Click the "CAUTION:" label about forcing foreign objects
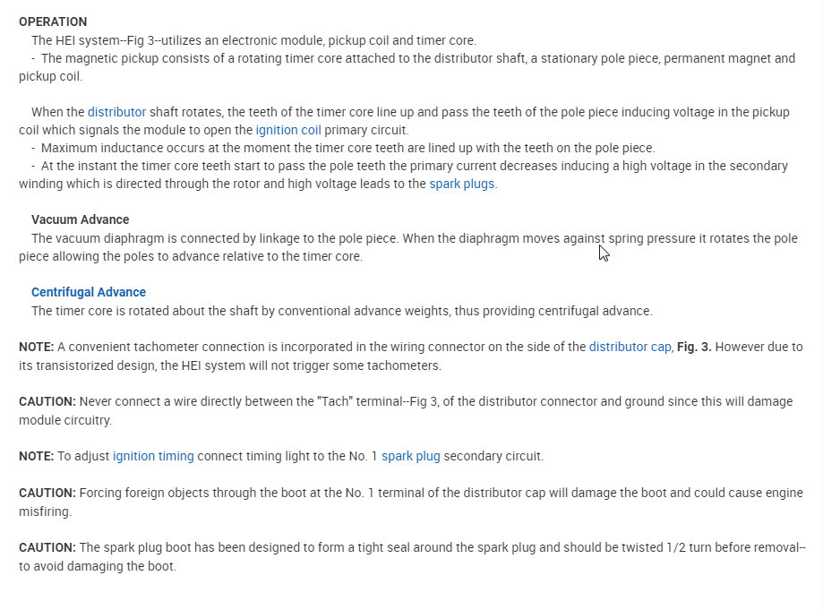Viewport: 823px width, 610px height. coord(47,493)
